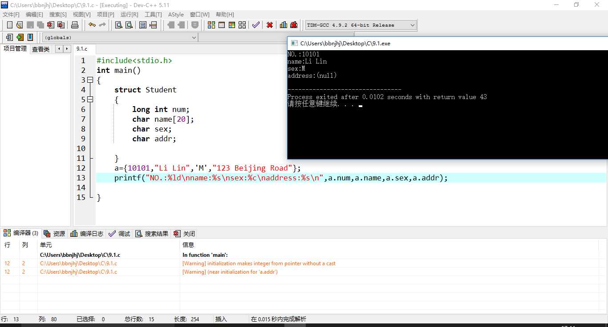The width and height of the screenshot is (608, 327).
Task: Compile the program with the four-squares icon
Action: pyautogui.click(x=211, y=25)
